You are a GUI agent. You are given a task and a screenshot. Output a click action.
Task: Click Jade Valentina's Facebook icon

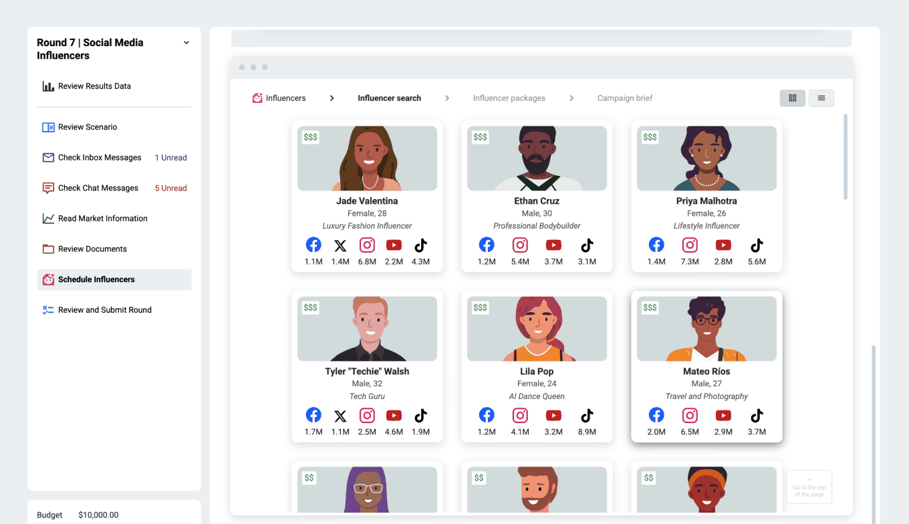[x=313, y=245]
